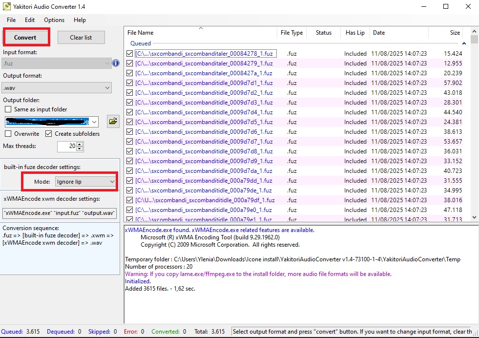Sort by the Status column header
This screenshot has height=338, width=479.
coord(324,33)
